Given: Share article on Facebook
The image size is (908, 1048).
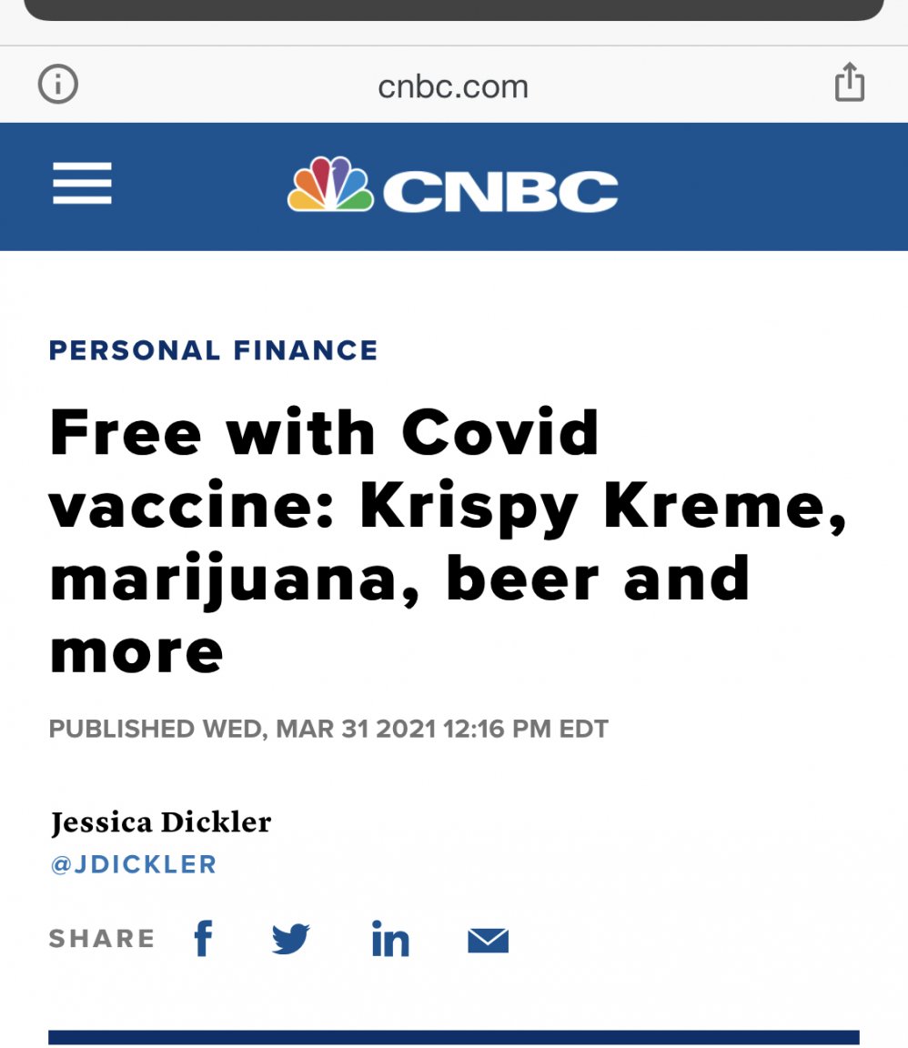Looking at the screenshot, I should tap(203, 939).
